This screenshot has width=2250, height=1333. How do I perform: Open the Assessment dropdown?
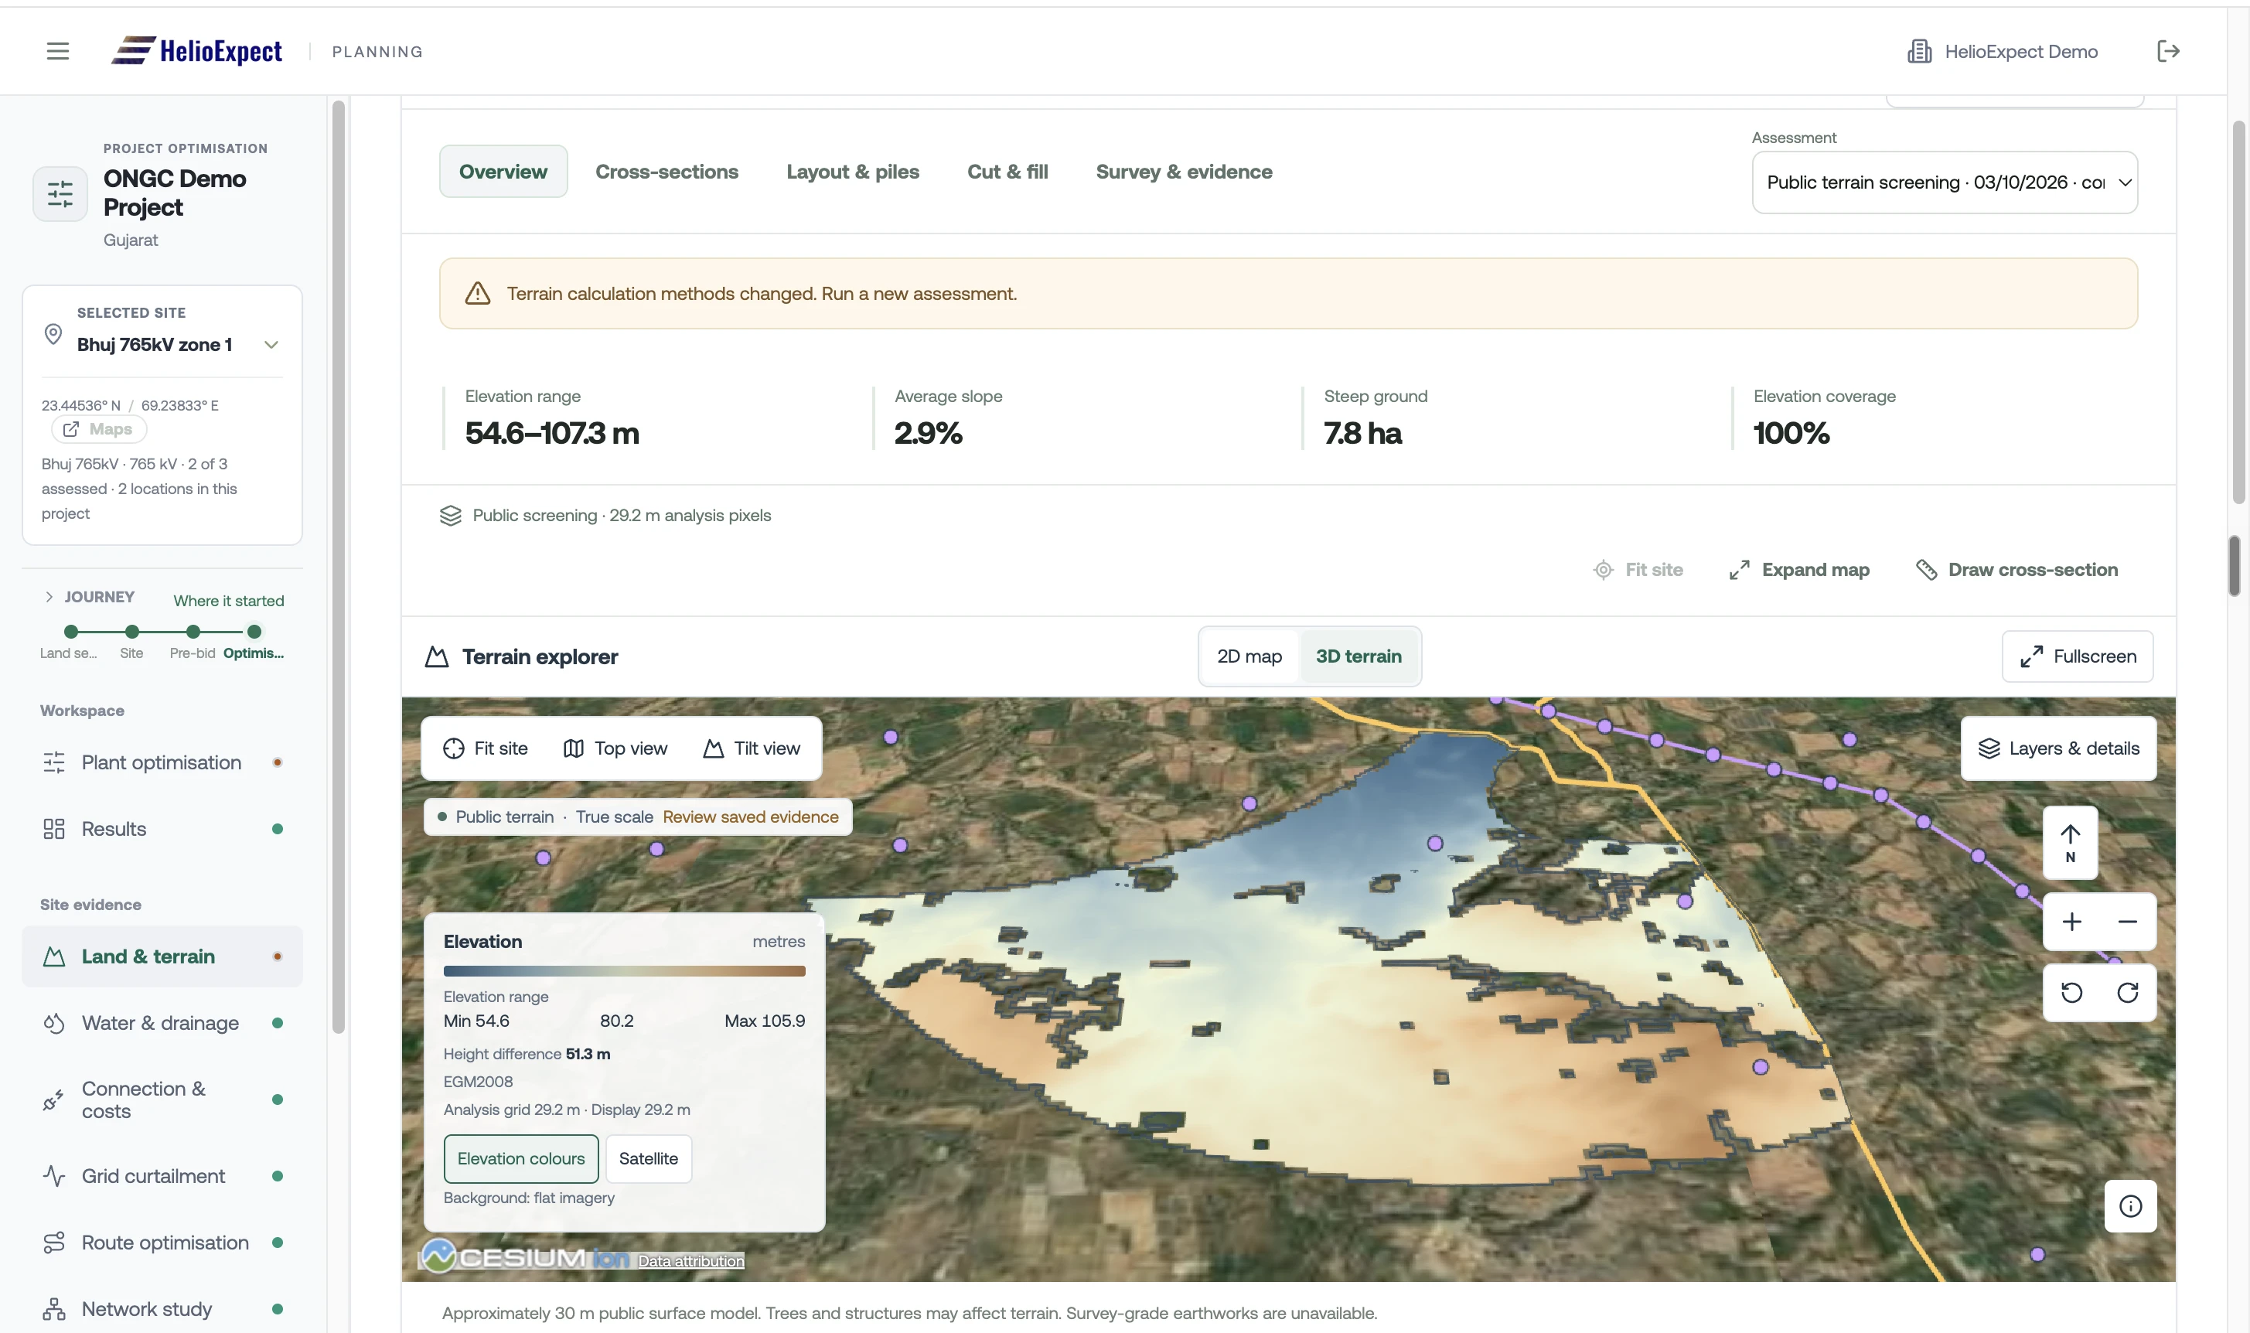pos(1944,182)
